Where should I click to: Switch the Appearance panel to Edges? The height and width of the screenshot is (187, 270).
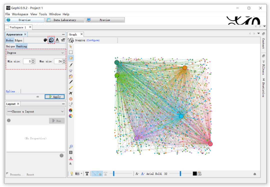[x=18, y=40]
